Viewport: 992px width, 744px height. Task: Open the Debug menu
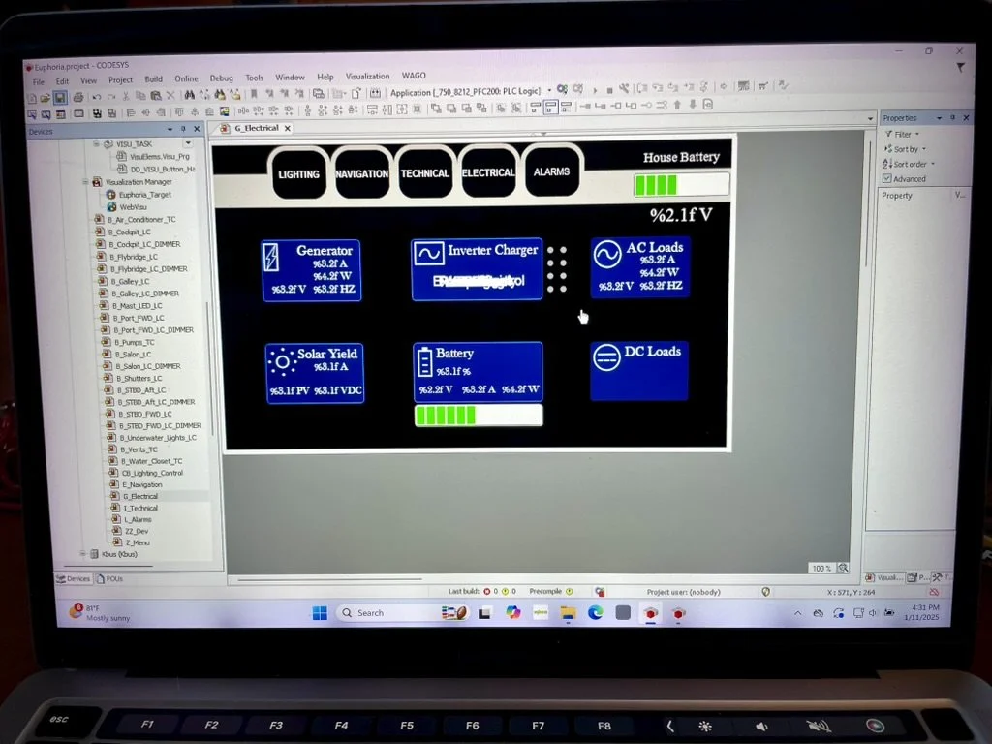coord(222,77)
